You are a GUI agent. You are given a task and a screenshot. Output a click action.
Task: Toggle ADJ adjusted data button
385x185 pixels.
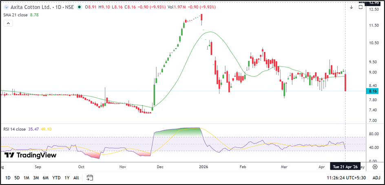(x=376, y=178)
